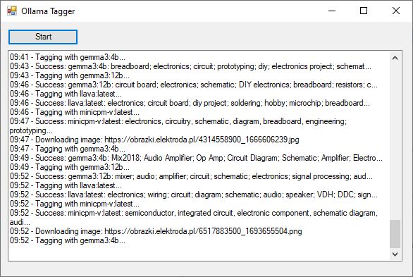413x277 pixels.
Task: Click the line '09:43 - Tagging with gemma3:12b...'
Action: [70, 75]
